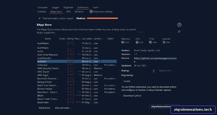The height and width of the screenshot is (115, 217).
Task: Sort by the Detail column header
Action: point(111,39)
